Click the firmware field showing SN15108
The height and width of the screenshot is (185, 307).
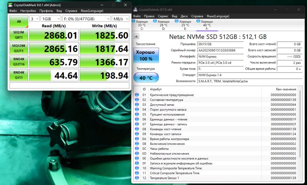click(220, 44)
